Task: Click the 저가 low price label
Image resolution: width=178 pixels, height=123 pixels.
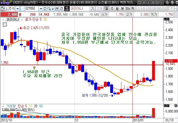Action: [x=154, y=14]
